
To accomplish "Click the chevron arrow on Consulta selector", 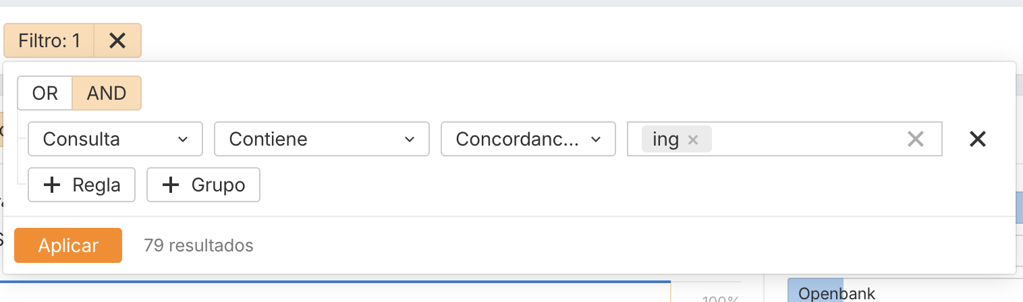I will pyautogui.click(x=183, y=139).
